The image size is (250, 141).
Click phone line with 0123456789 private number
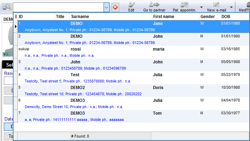pyautogui.click(x=75, y=69)
